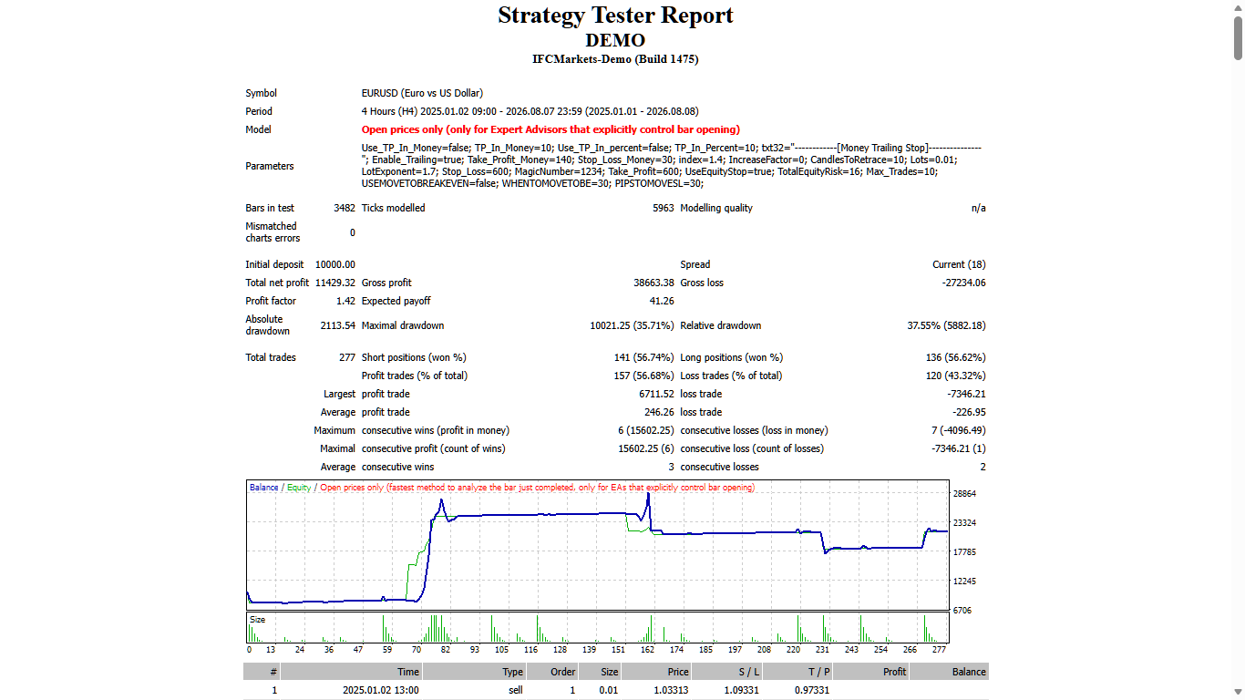Screen dimensions: 1245x700
Task: Click the "Mismatched charts errors" label
Action: (273, 232)
